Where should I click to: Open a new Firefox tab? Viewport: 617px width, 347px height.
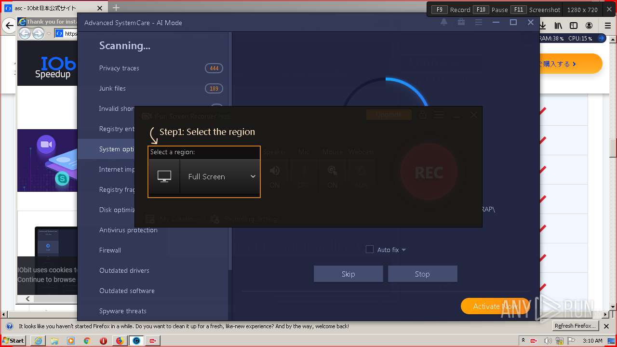point(116,8)
